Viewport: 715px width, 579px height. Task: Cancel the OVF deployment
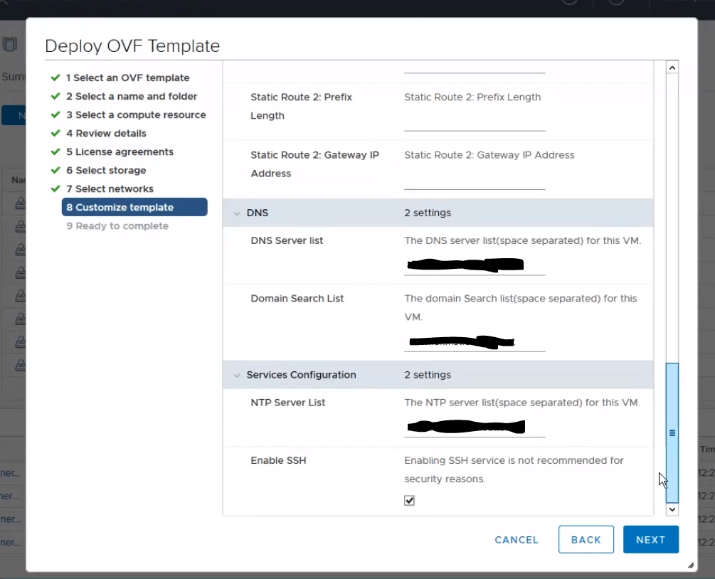[x=517, y=540]
